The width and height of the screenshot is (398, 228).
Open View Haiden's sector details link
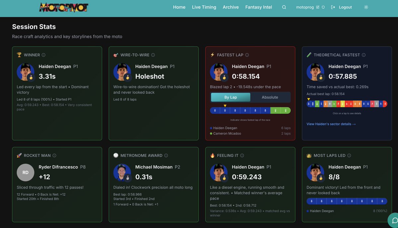tap(331, 124)
